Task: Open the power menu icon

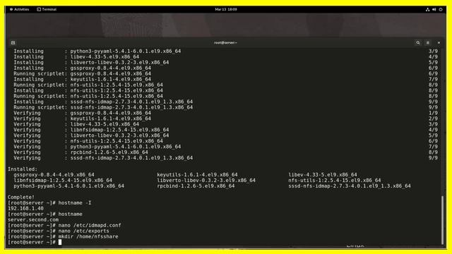Action: 441,9
